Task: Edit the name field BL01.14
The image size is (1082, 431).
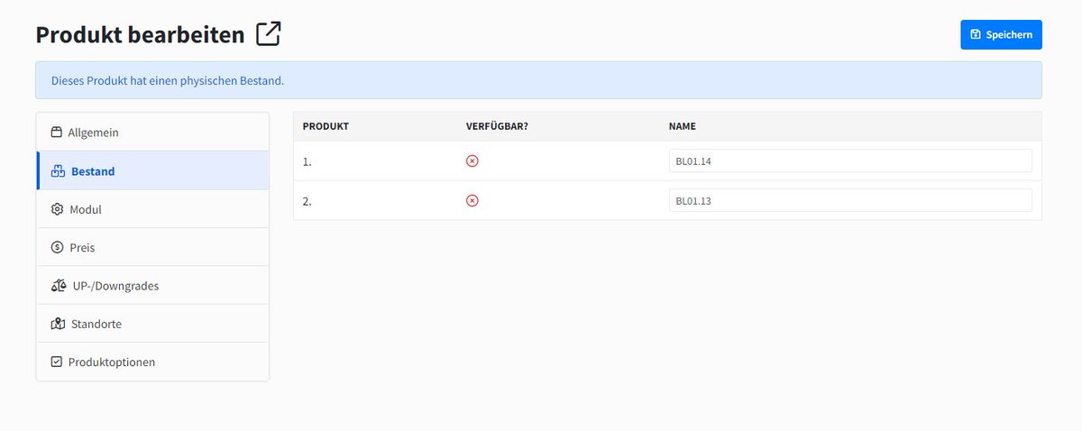Action: pos(850,160)
